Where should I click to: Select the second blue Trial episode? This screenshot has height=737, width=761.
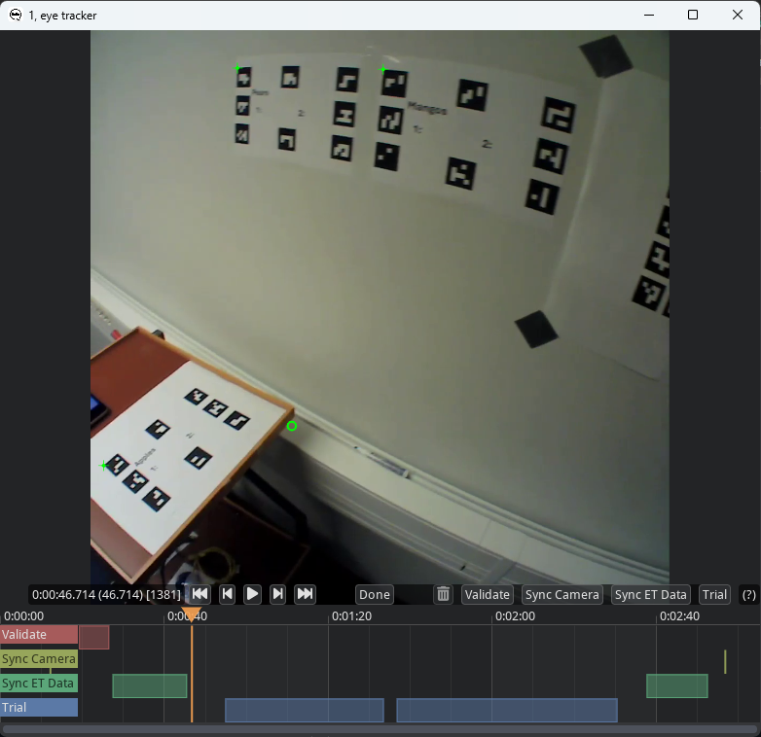507,710
